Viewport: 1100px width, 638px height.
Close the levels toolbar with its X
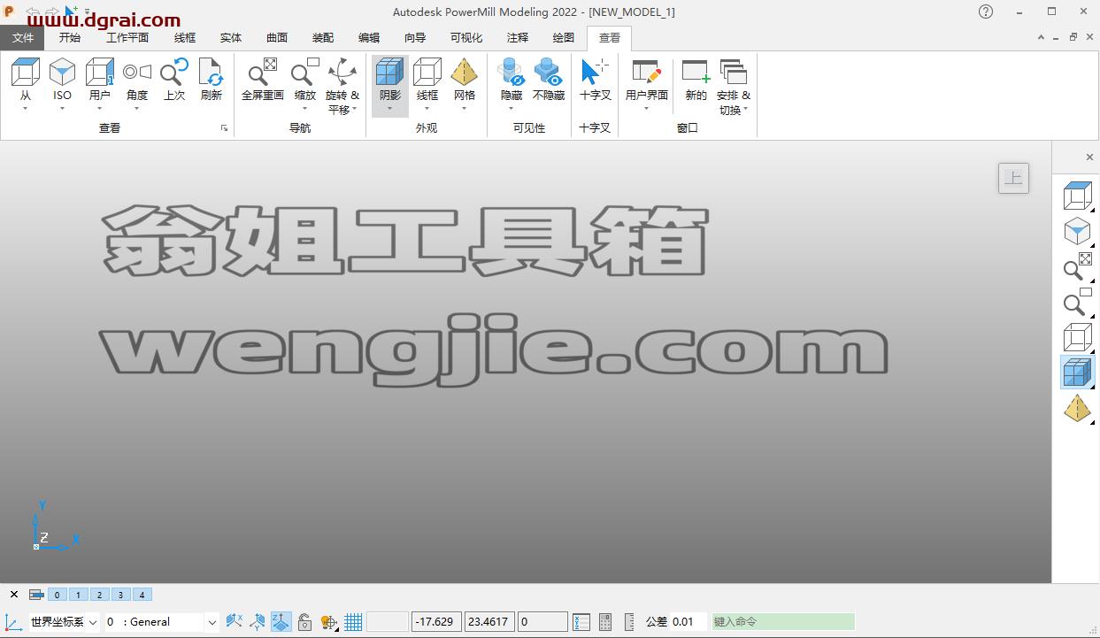click(14, 595)
